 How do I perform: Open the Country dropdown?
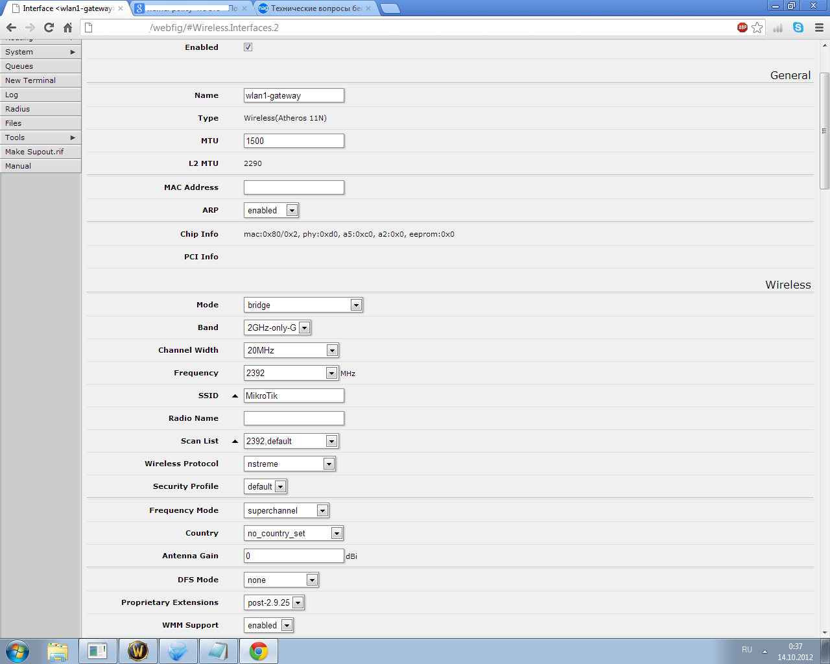(x=293, y=533)
